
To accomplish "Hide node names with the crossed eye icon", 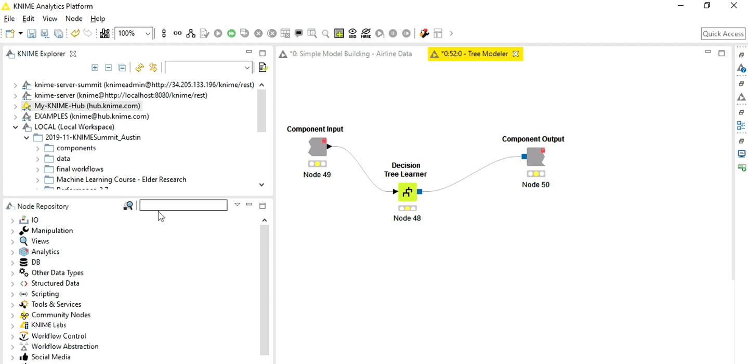I will [366, 33].
